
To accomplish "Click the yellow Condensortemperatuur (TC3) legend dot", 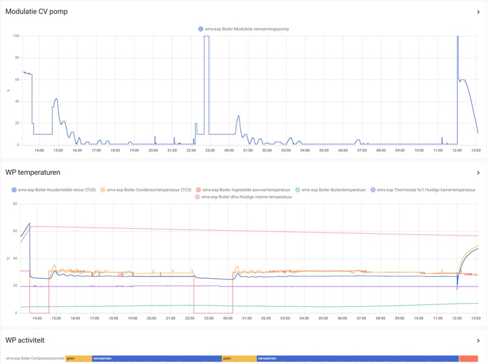I will pos(103,189).
